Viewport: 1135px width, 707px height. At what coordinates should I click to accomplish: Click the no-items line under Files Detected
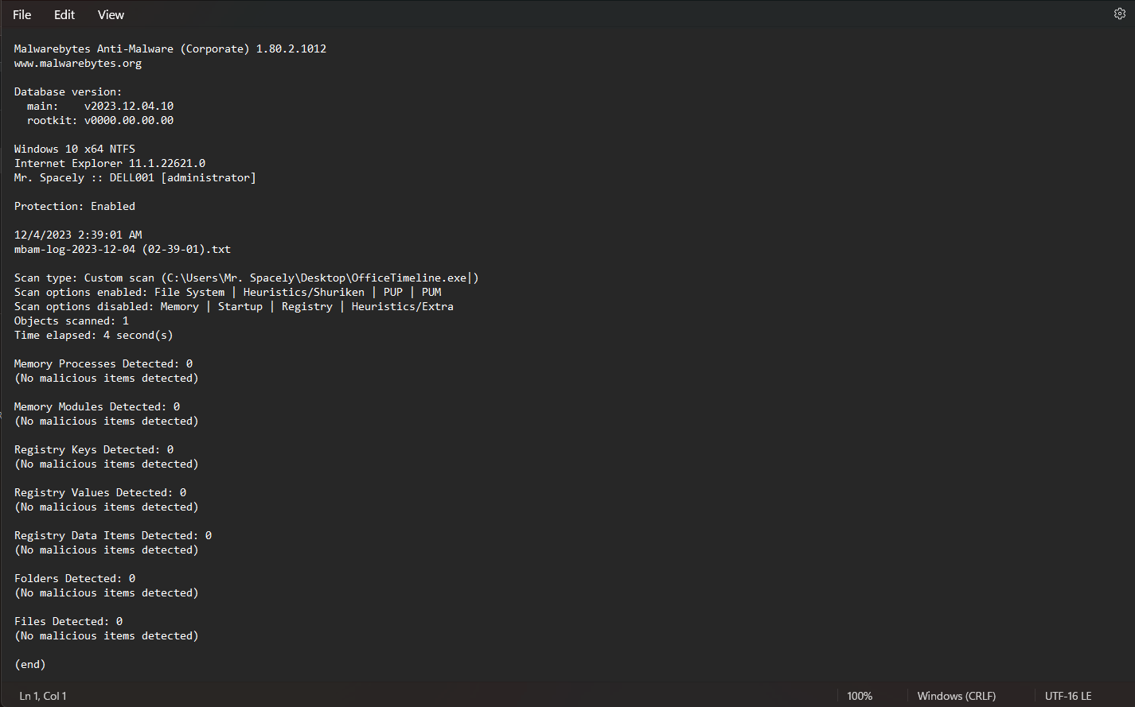coord(107,636)
